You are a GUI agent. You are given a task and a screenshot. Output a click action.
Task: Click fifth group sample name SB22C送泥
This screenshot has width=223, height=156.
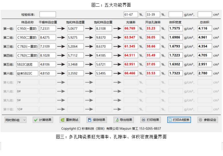click(x=27, y=64)
